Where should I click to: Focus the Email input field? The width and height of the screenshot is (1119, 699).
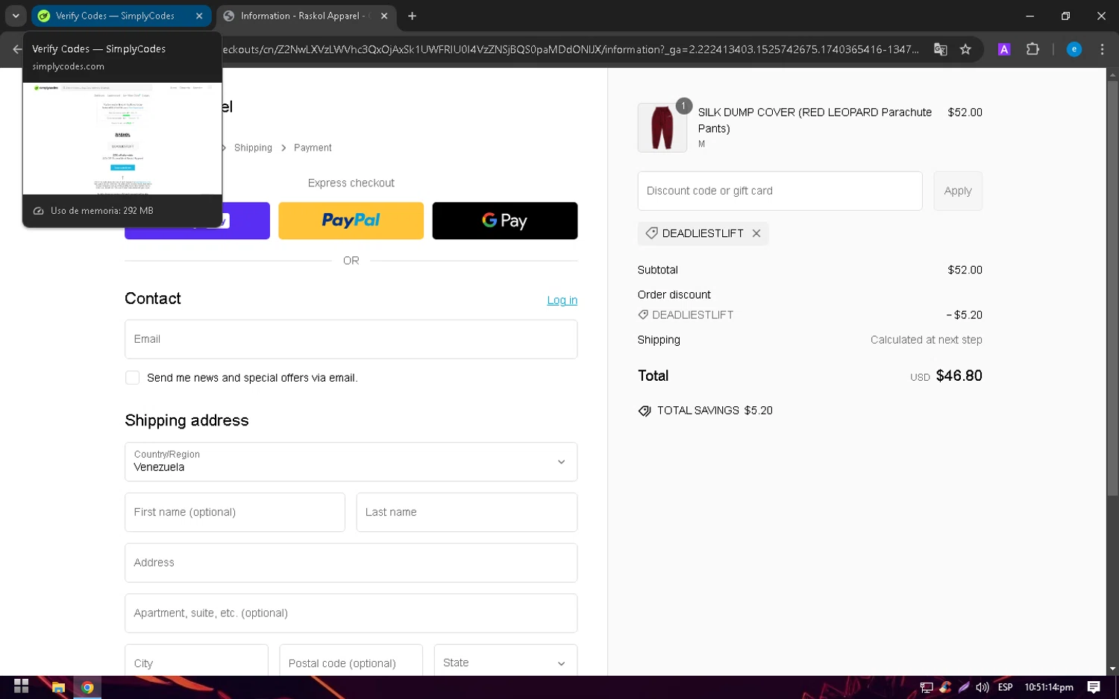tap(351, 339)
